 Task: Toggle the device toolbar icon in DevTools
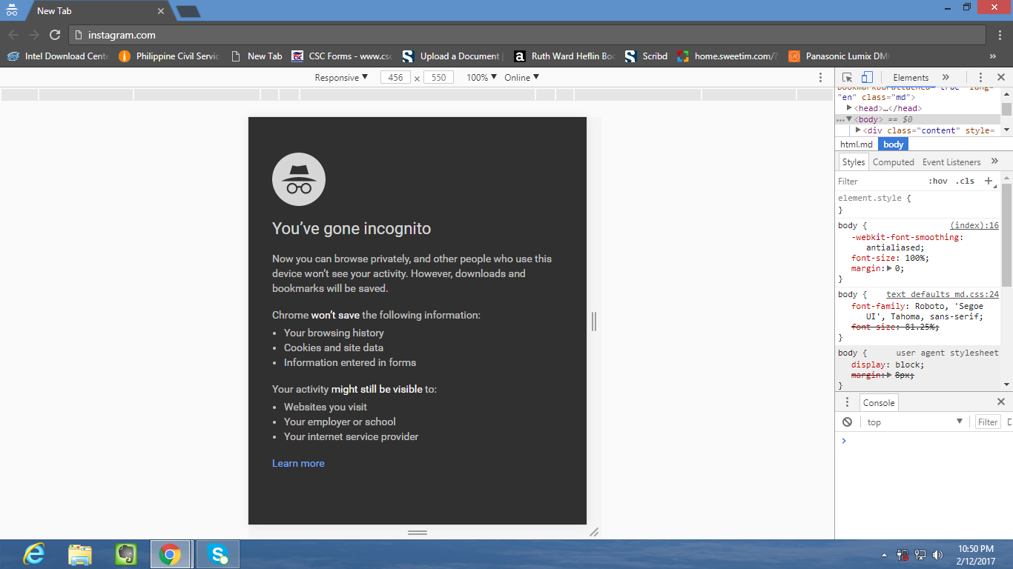tap(867, 77)
